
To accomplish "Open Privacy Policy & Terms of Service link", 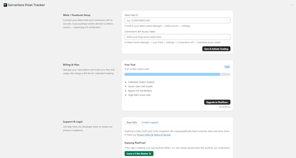I will click(x=154, y=135).
